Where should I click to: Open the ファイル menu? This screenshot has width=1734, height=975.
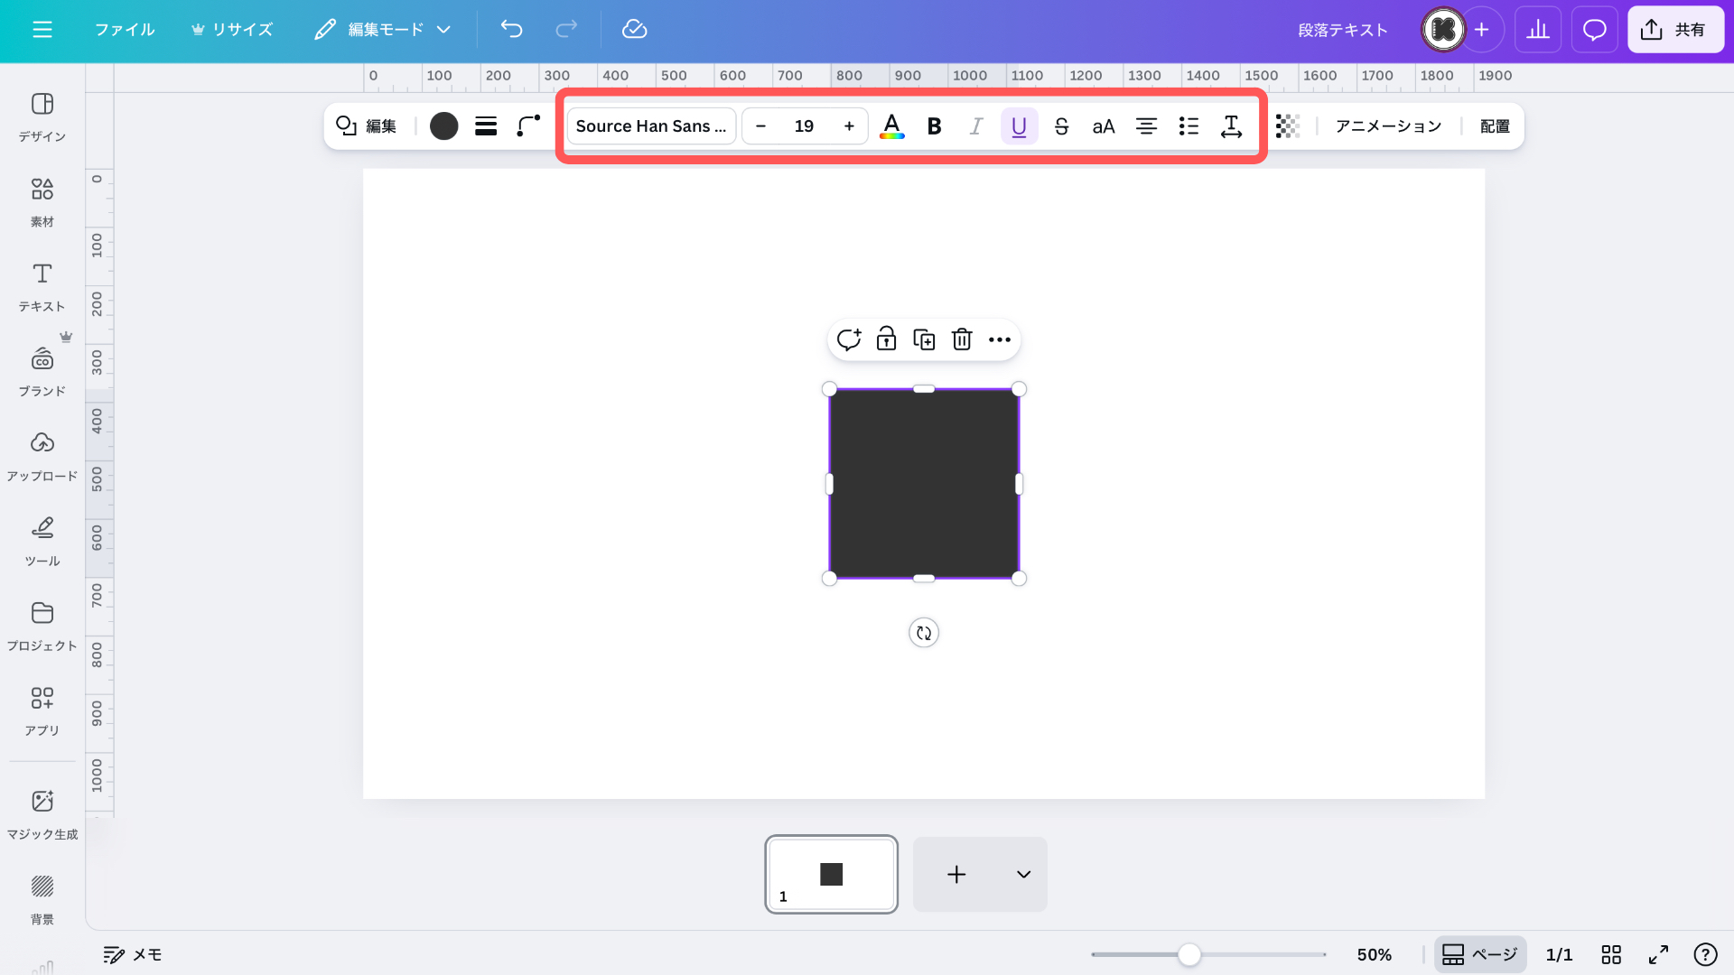click(125, 30)
